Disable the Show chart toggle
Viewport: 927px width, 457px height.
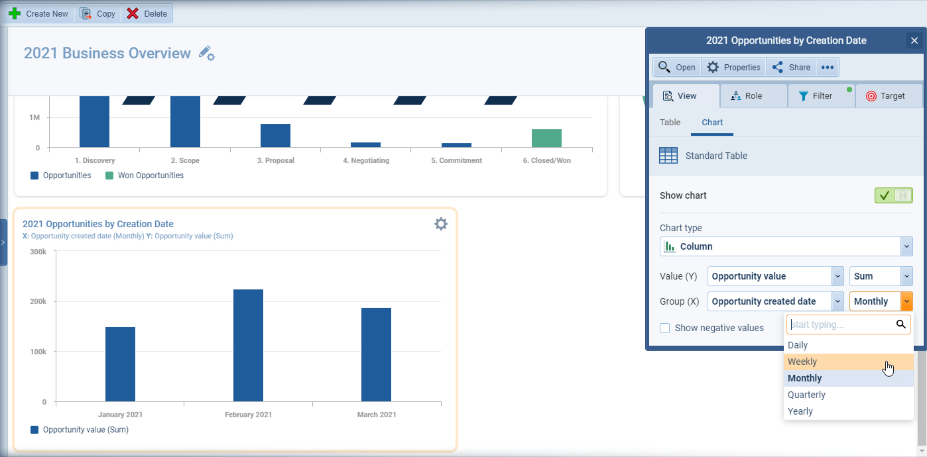point(894,195)
